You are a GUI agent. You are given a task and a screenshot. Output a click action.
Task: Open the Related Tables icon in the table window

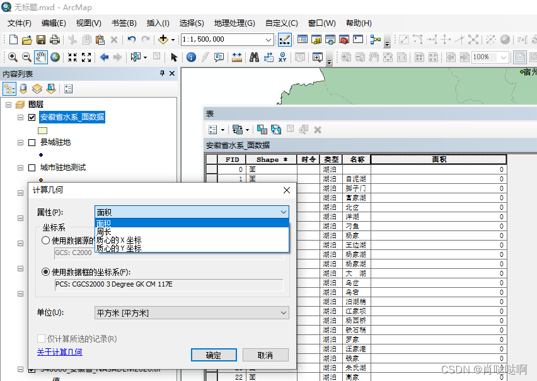coord(238,129)
